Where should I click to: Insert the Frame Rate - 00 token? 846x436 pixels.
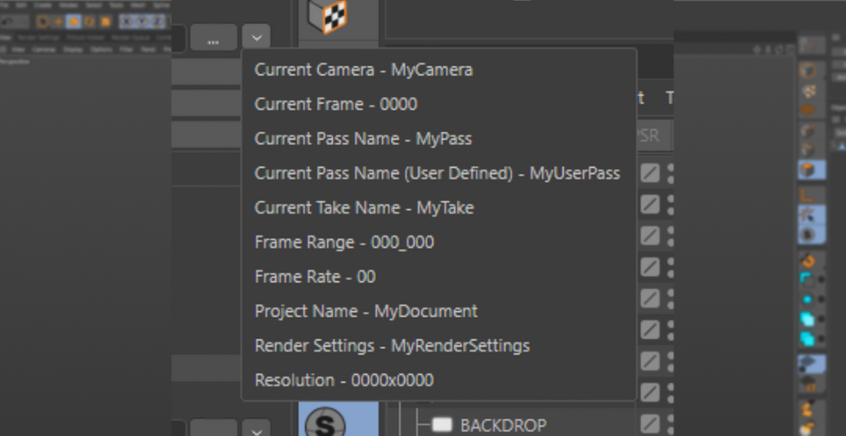pos(439,277)
